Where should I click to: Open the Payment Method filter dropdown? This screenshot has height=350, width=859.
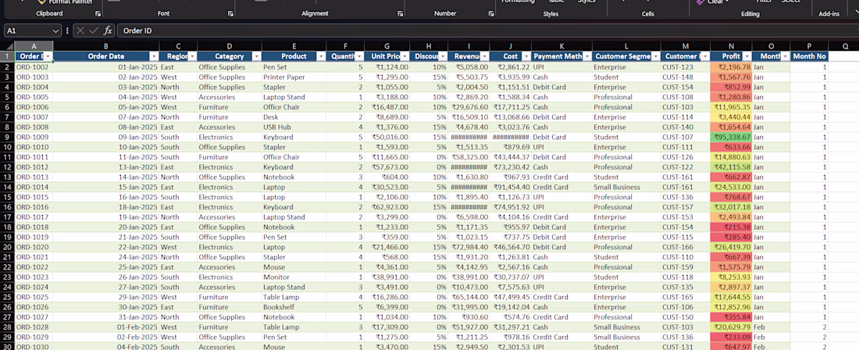[x=586, y=56]
